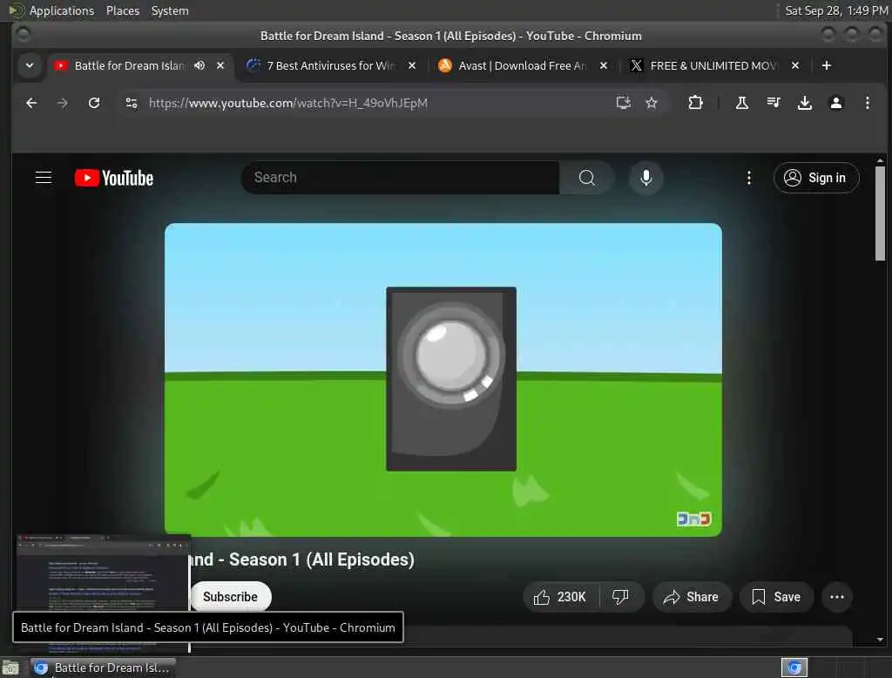Open the Chromium three-dot menu
This screenshot has width=892, height=678.
pyautogui.click(x=867, y=103)
